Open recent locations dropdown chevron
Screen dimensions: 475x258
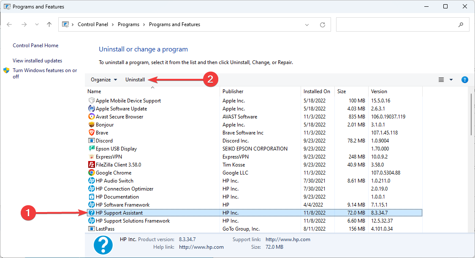coord(37,25)
